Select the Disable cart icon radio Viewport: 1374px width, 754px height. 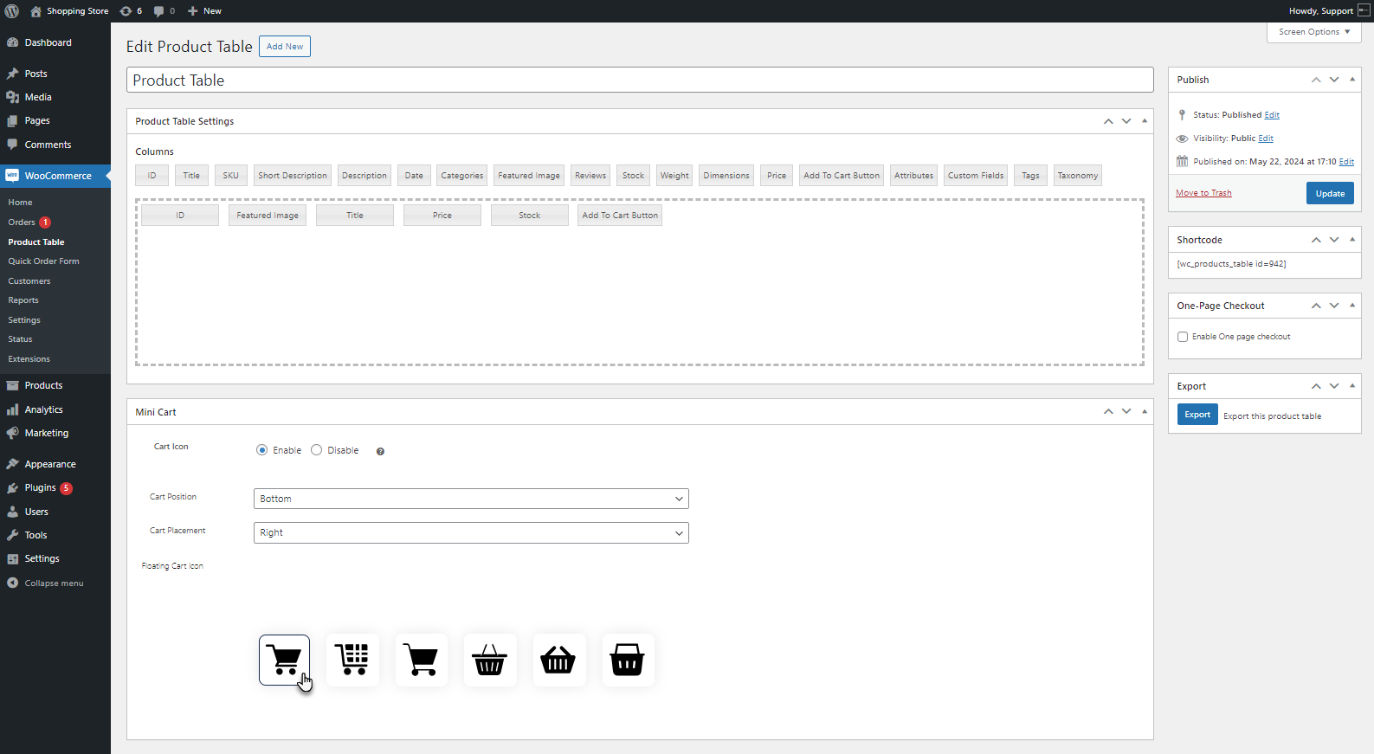click(x=317, y=450)
